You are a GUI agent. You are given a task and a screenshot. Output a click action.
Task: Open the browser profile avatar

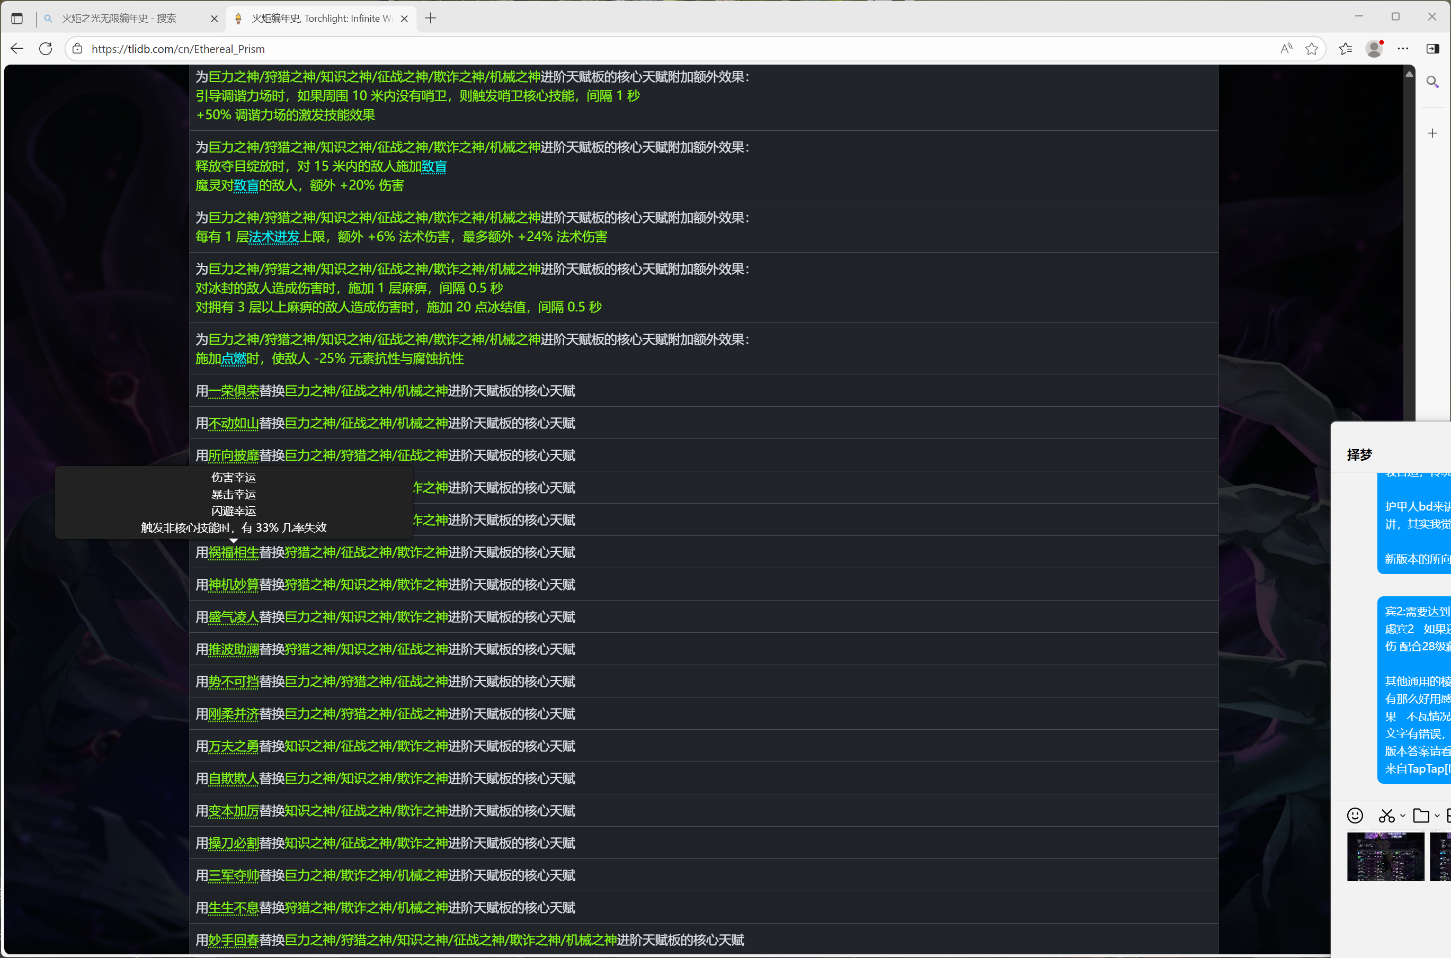[1374, 49]
